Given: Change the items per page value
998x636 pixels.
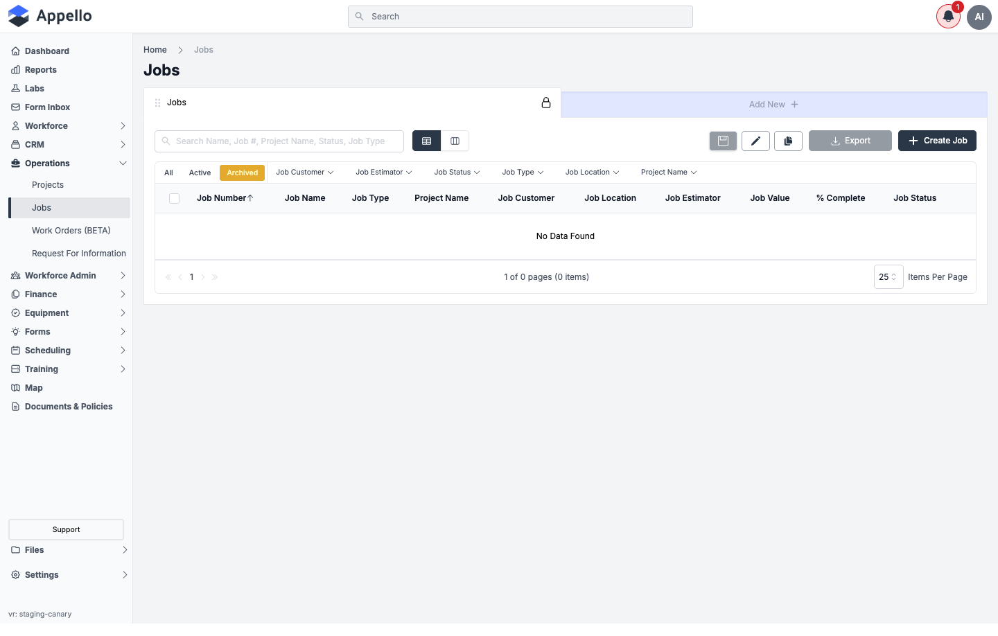Looking at the screenshot, I should point(888,277).
